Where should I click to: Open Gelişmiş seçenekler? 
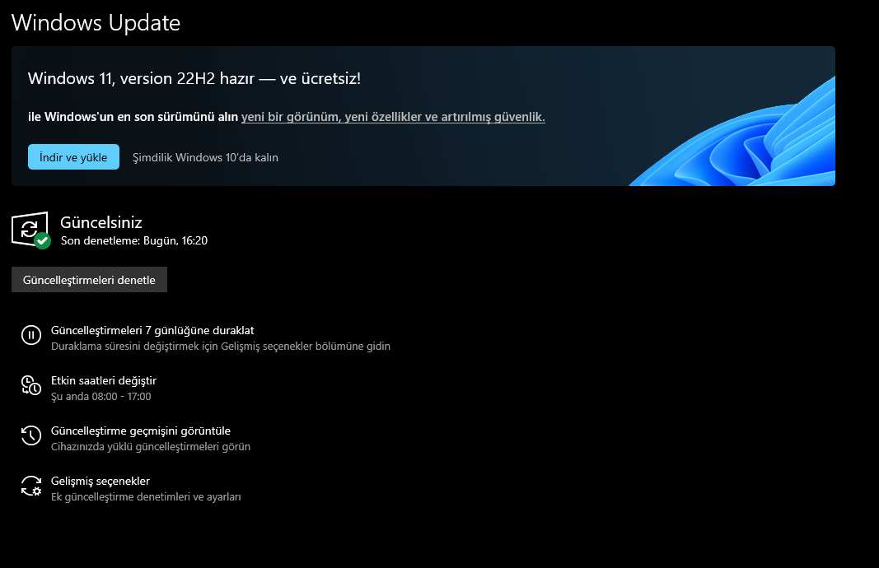click(101, 482)
